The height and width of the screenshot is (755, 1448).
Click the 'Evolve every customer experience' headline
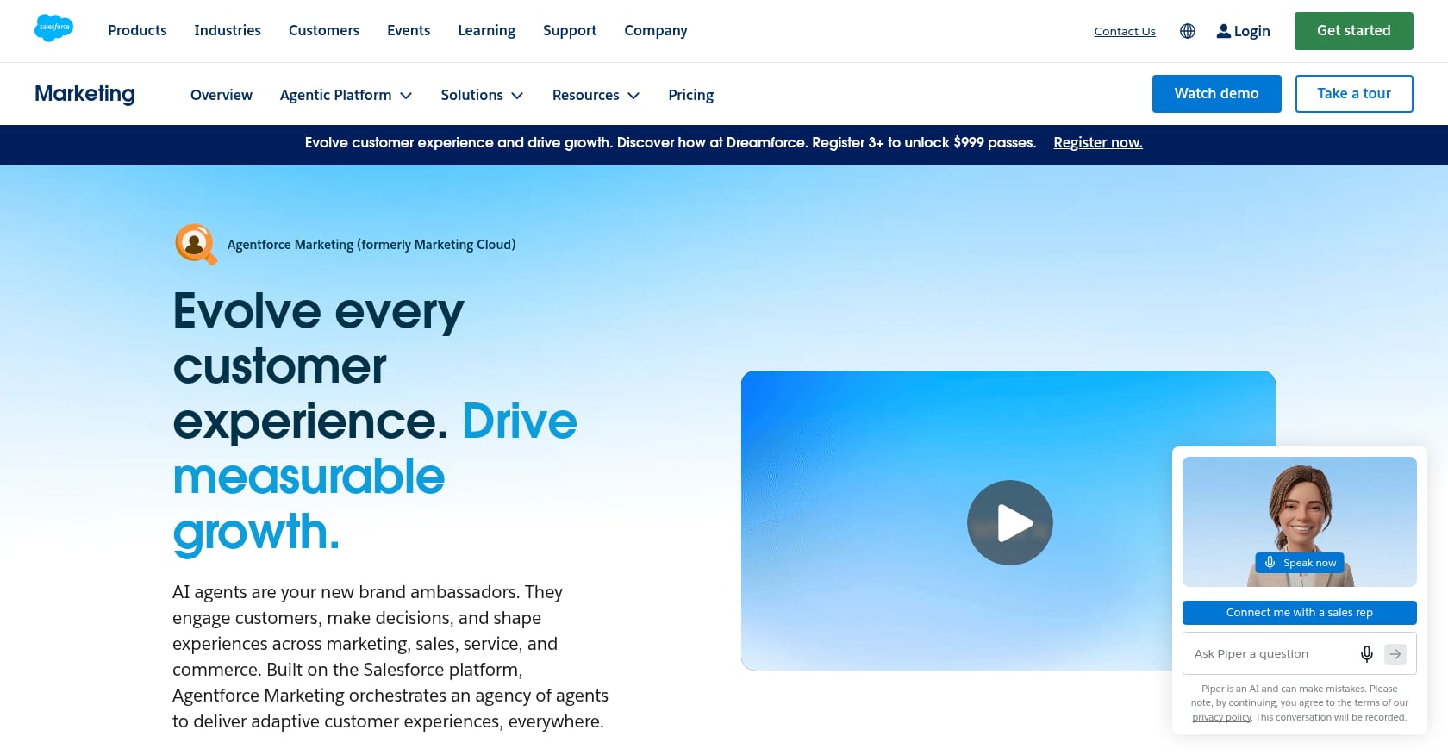pos(375,421)
